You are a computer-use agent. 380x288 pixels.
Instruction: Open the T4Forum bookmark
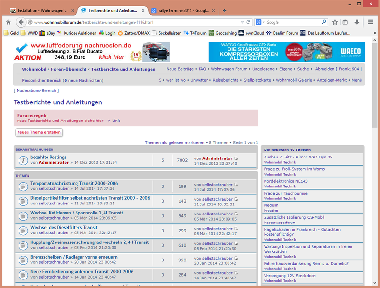coord(195,33)
